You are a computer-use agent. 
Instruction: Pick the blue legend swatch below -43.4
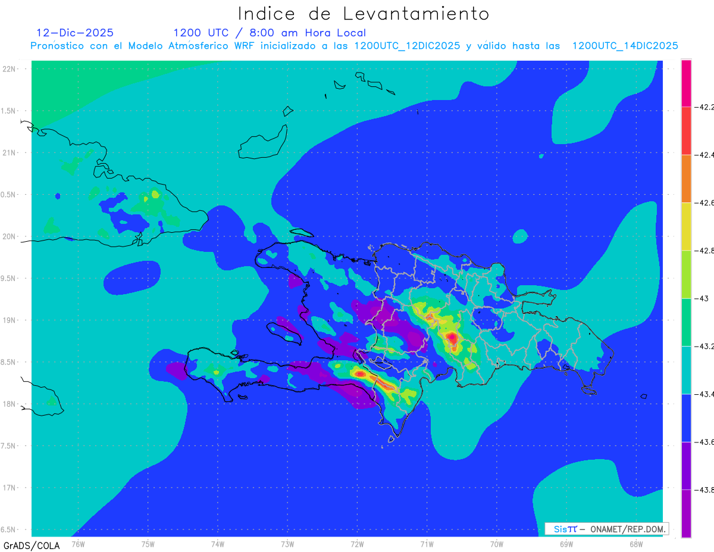686,417
